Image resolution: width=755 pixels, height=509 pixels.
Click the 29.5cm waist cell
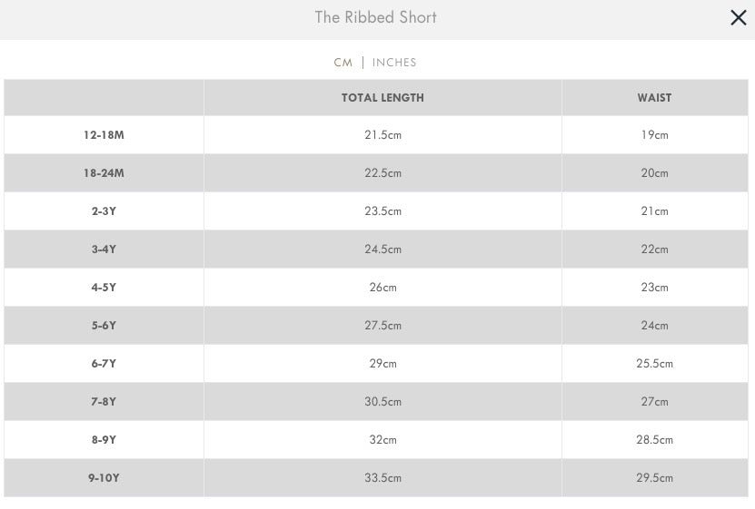coord(654,478)
